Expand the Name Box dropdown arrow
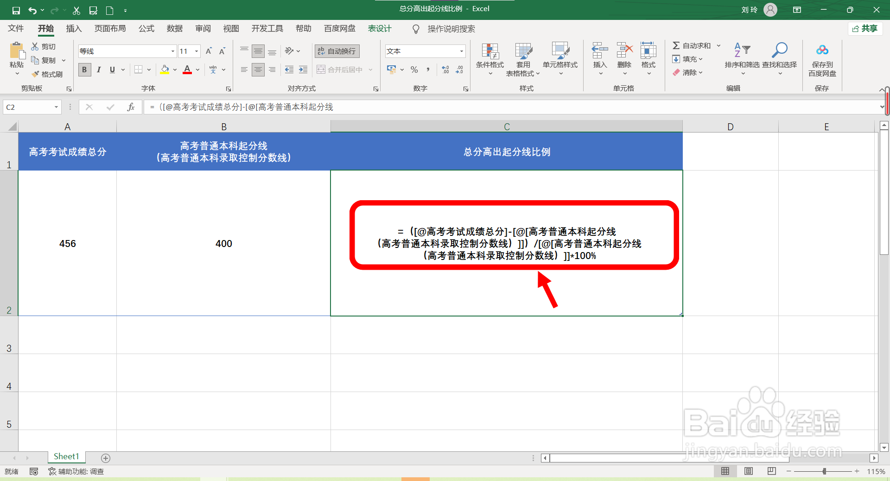890x481 pixels. (56, 107)
